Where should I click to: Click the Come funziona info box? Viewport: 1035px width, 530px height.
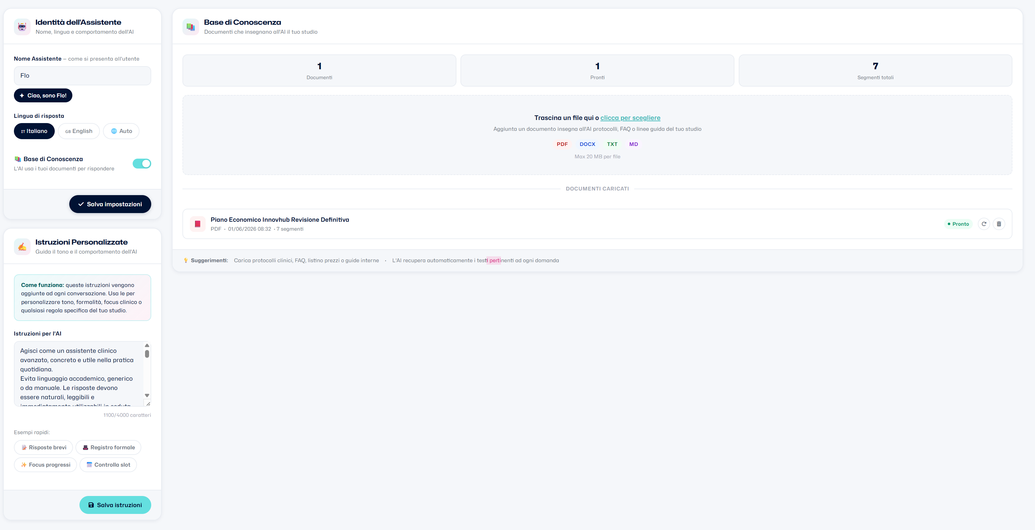[82, 298]
